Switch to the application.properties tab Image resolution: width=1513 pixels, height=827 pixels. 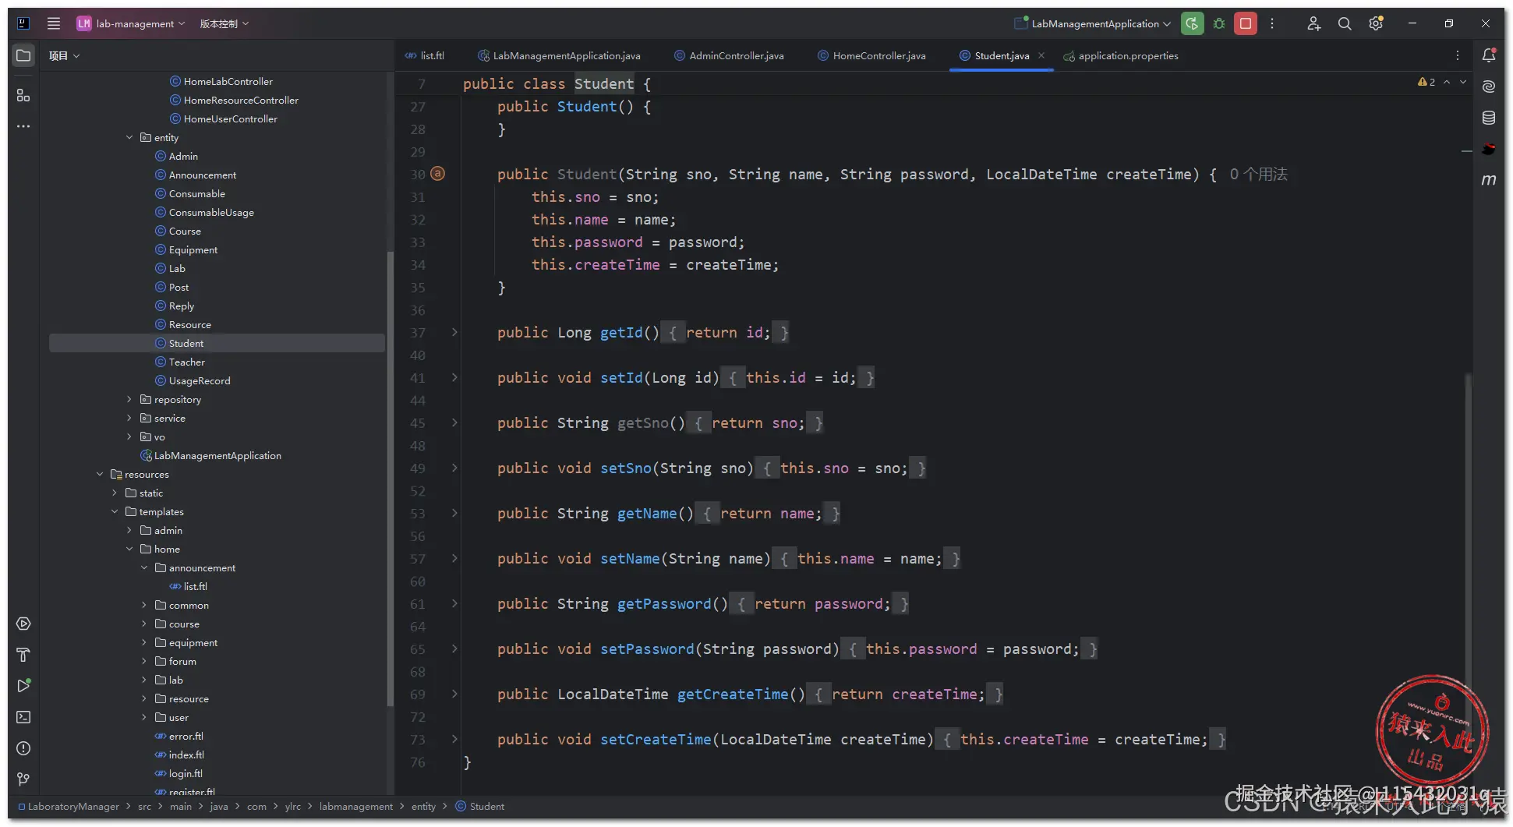[1121, 55]
